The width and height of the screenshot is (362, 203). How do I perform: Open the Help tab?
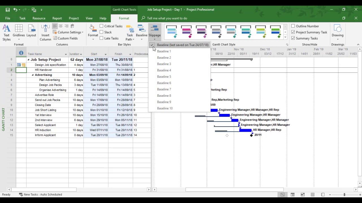tap(103, 18)
